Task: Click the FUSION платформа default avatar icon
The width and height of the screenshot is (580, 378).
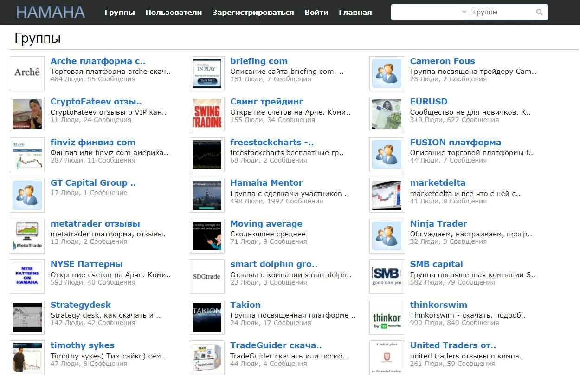Action: click(387, 155)
